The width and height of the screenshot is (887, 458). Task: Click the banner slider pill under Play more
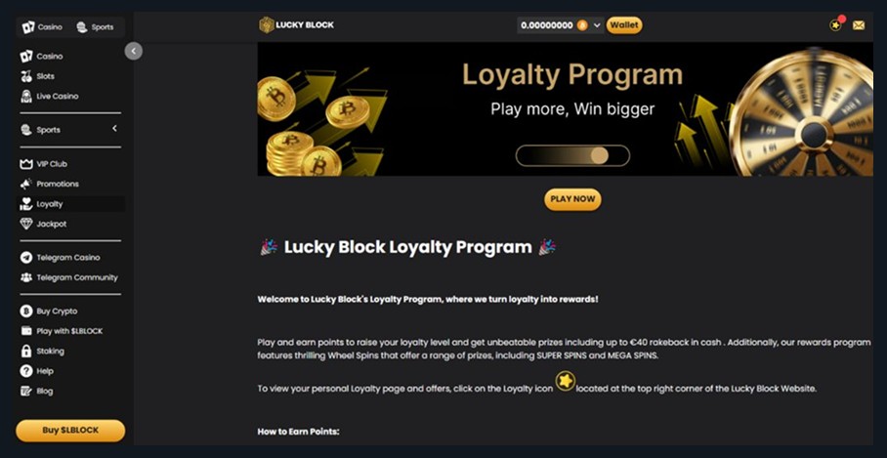point(572,155)
